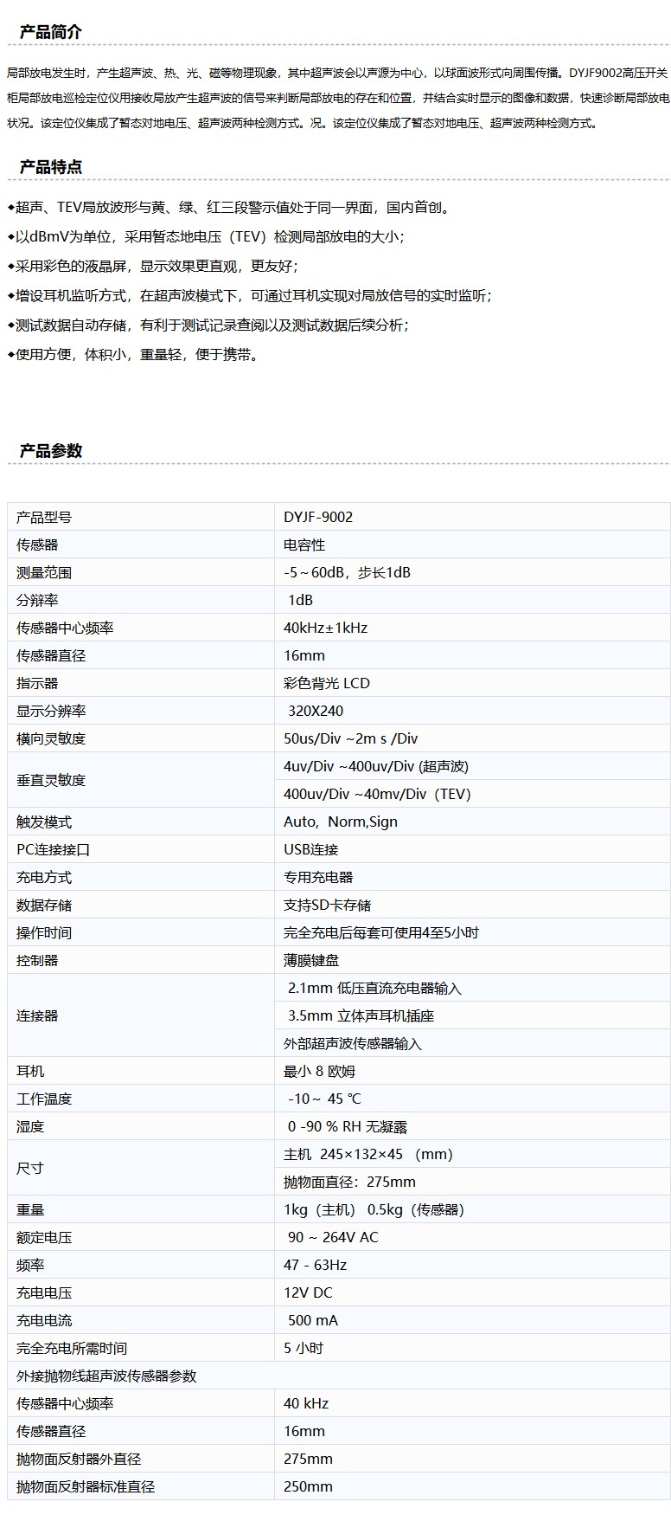Viewport: 671px width, 1534px height.
Task: Select the value 支持SD卡存储
Action: 327,905
